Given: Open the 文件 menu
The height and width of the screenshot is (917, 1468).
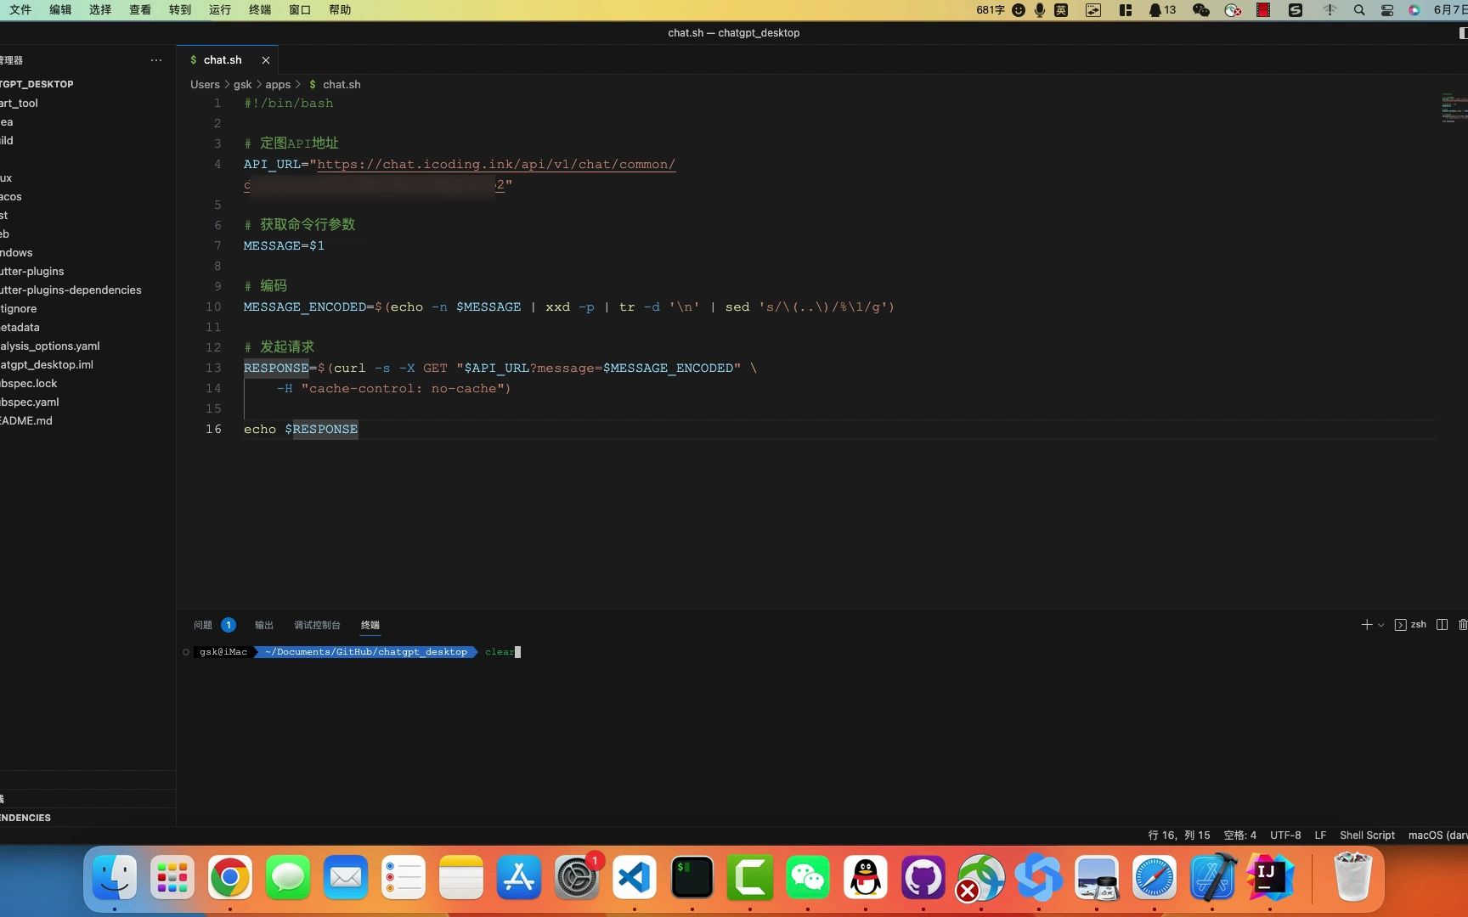Looking at the screenshot, I should (20, 10).
